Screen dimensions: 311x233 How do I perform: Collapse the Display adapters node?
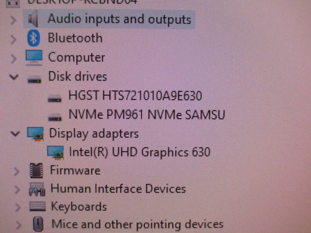click(x=15, y=134)
